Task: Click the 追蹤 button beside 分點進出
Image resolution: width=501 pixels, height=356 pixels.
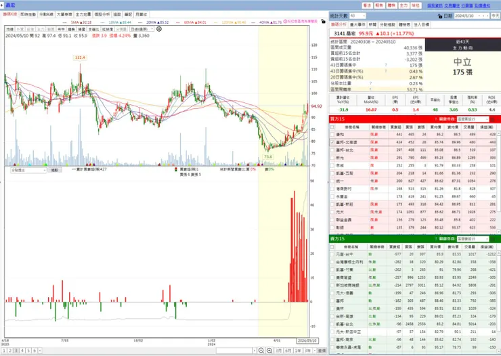Action: (x=55, y=170)
